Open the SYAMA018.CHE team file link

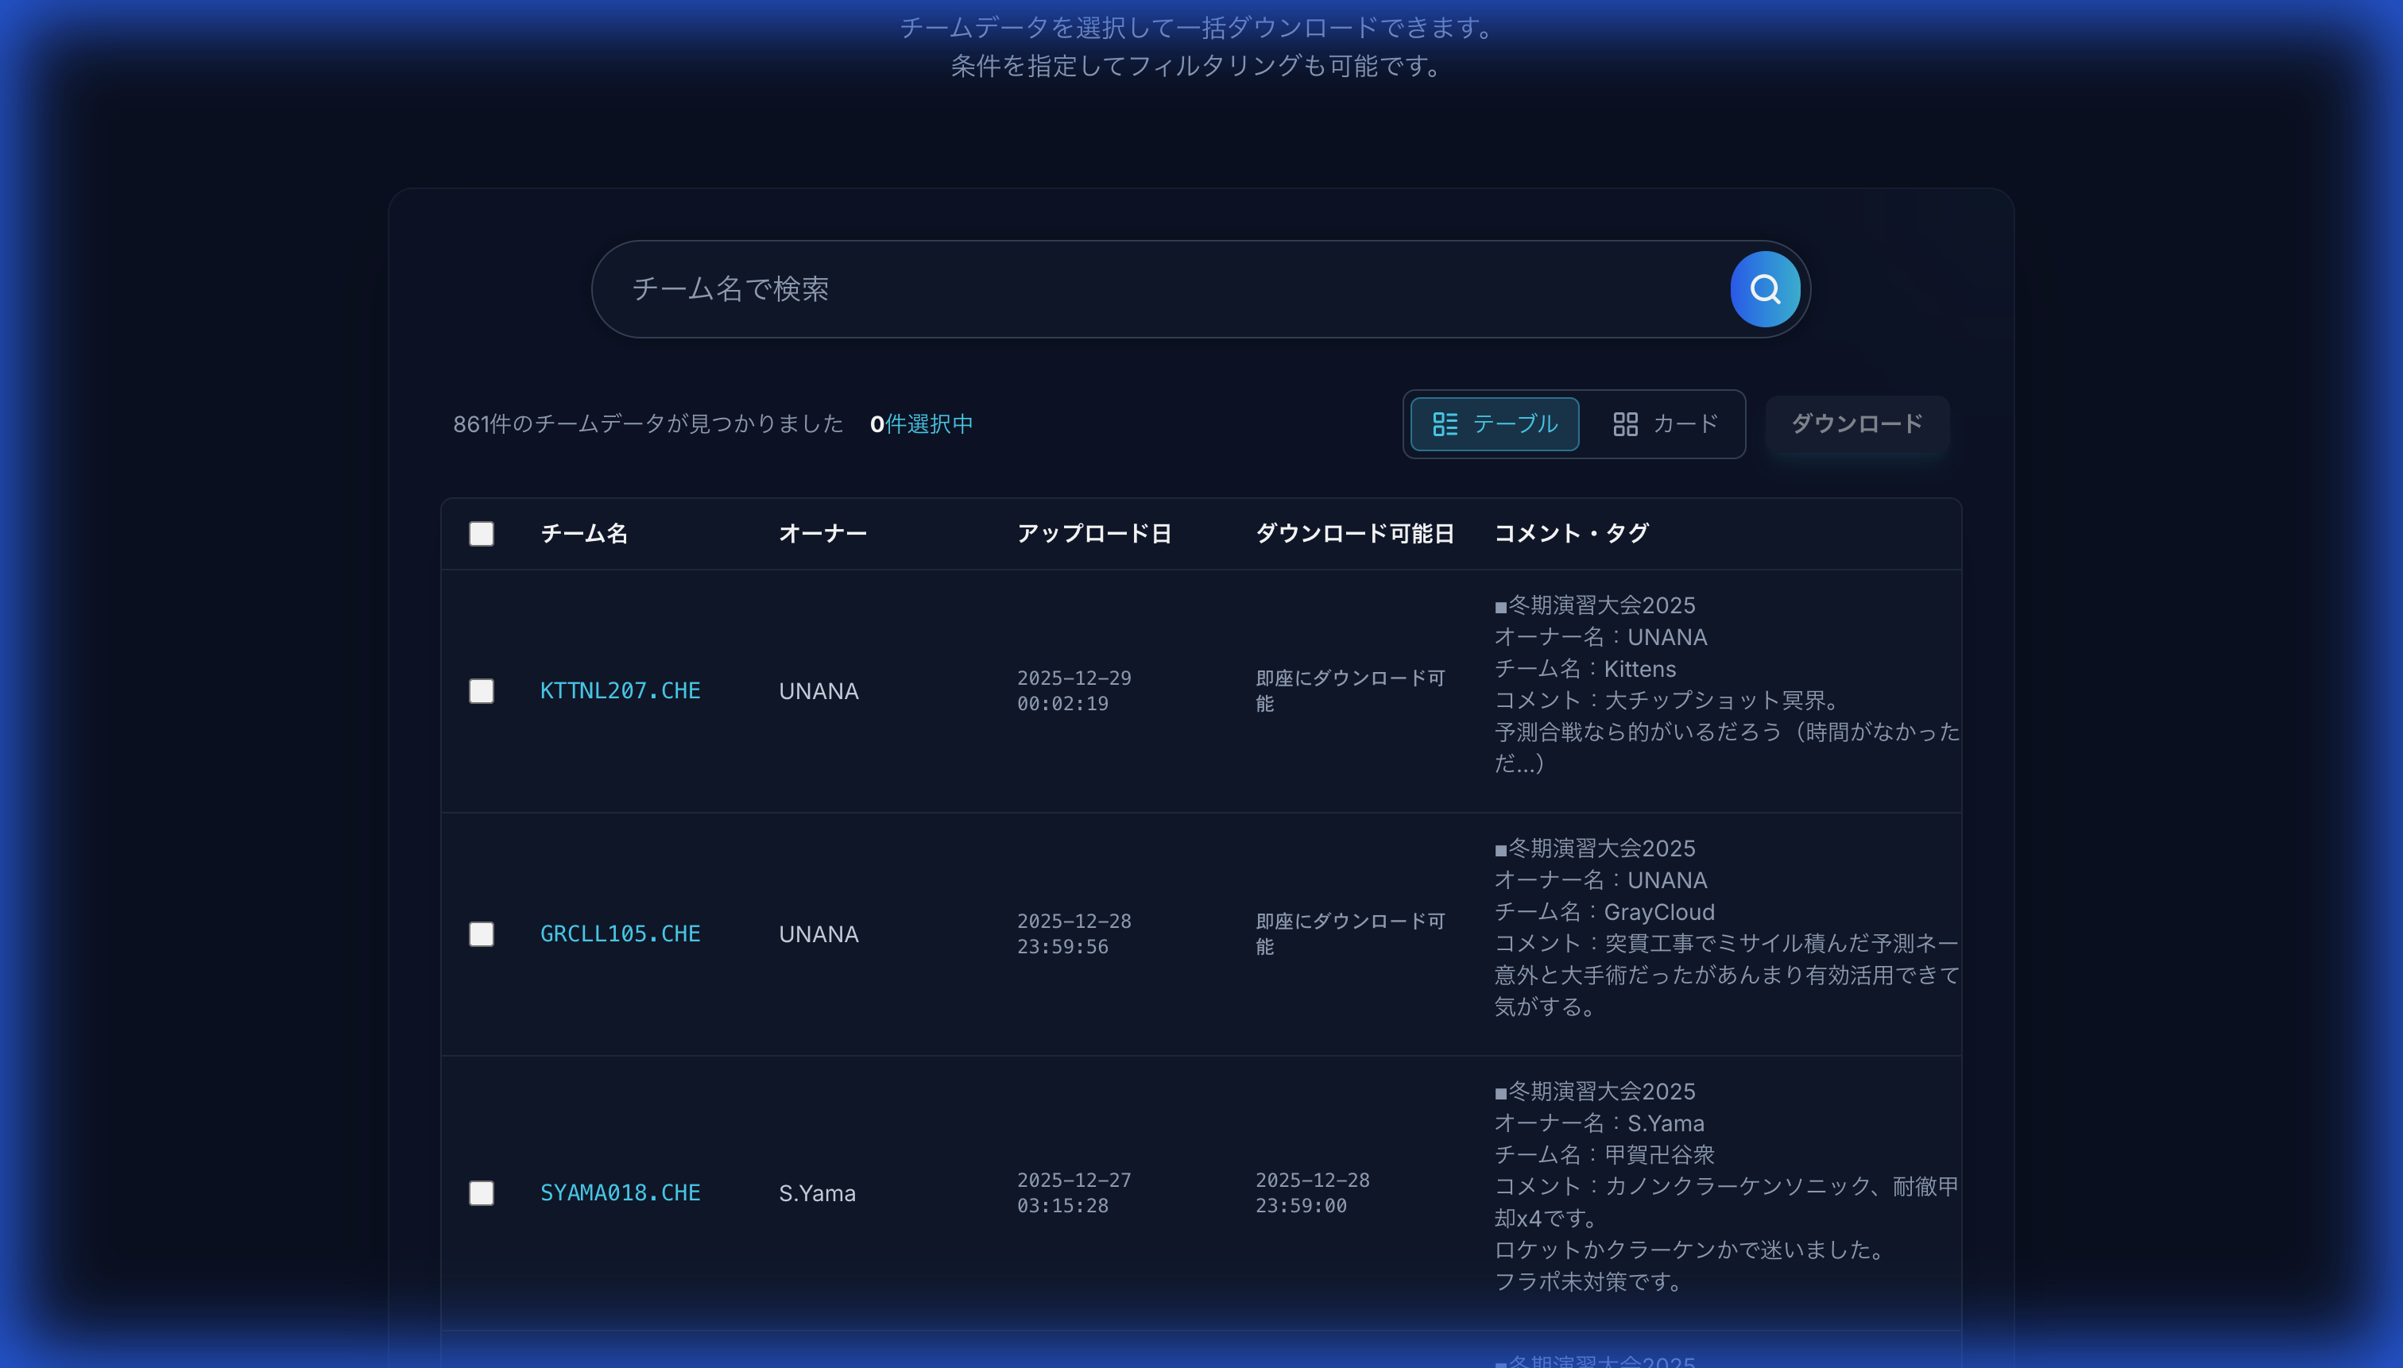click(619, 1192)
